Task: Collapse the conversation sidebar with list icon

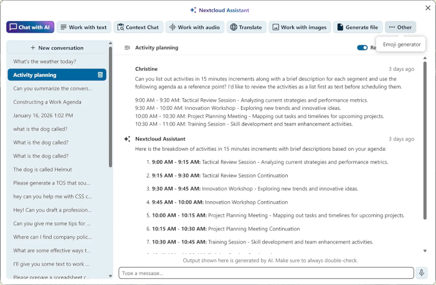Action: 127,48
